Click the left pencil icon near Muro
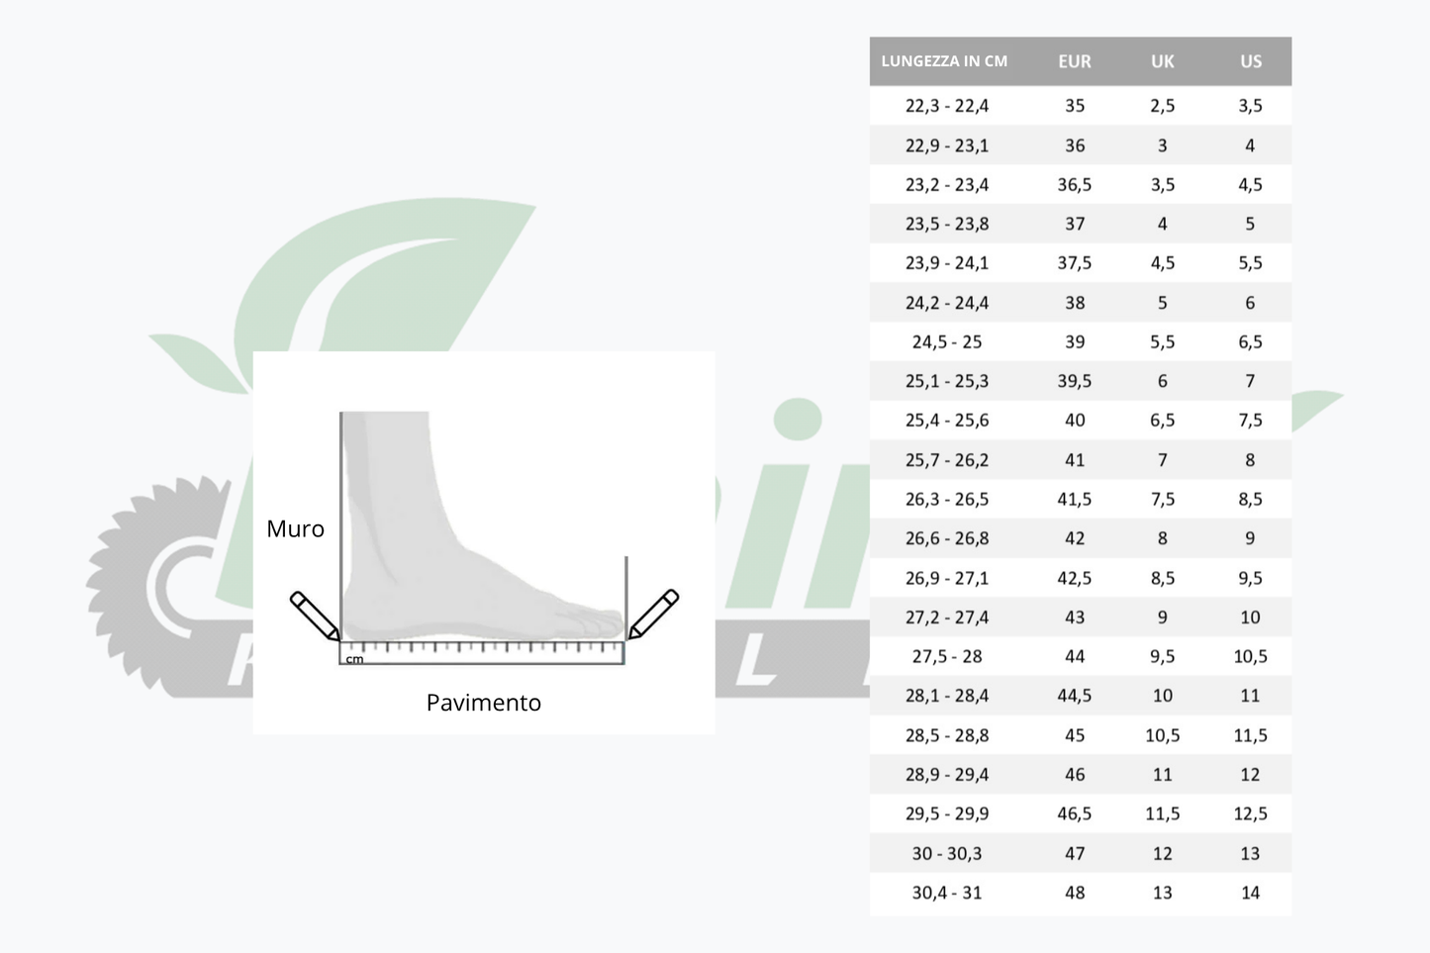The image size is (1430, 953). (315, 616)
